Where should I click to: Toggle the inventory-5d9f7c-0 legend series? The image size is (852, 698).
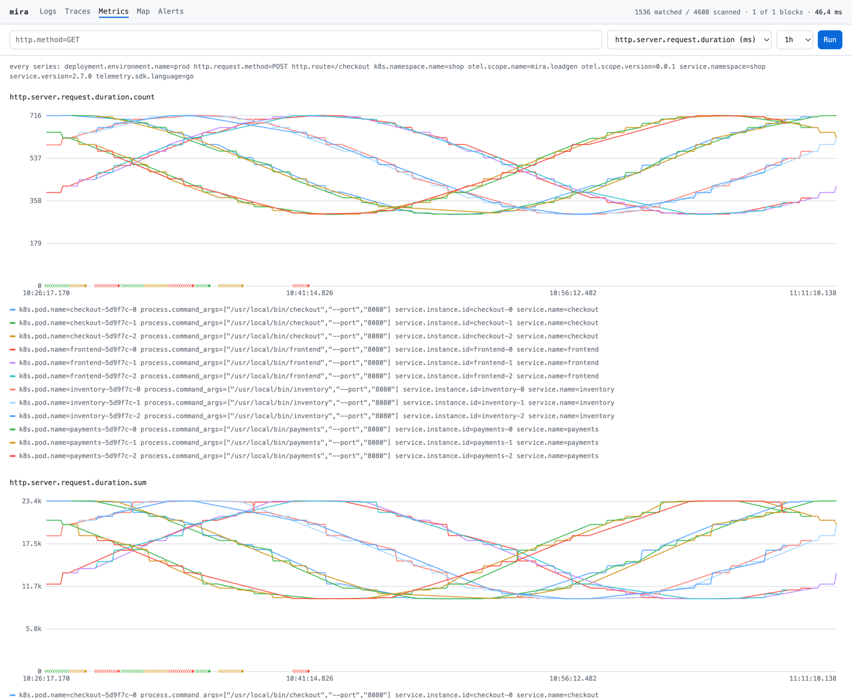[x=312, y=389]
